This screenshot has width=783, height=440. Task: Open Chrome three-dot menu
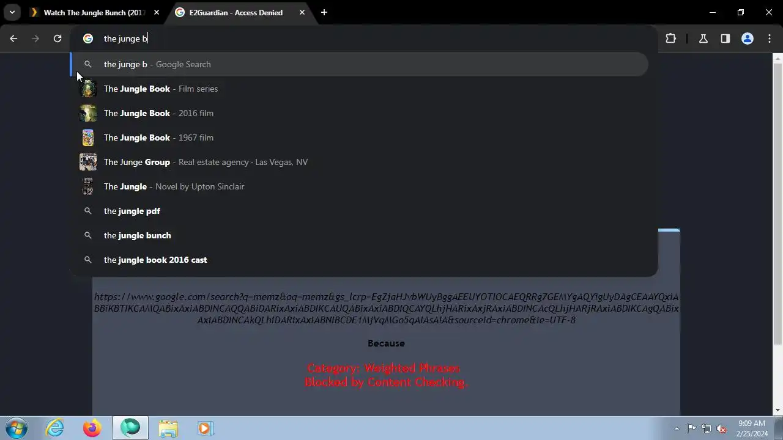tap(770, 38)
